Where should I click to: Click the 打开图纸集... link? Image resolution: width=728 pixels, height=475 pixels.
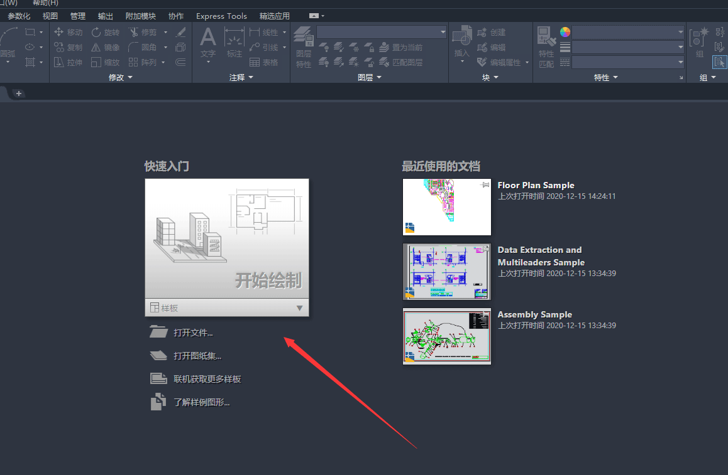coord(197,356)
